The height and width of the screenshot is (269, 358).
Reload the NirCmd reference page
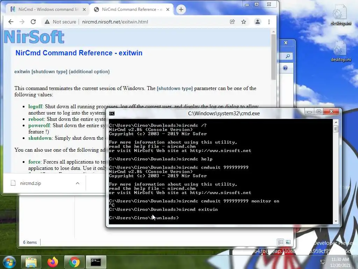point(33,22)
